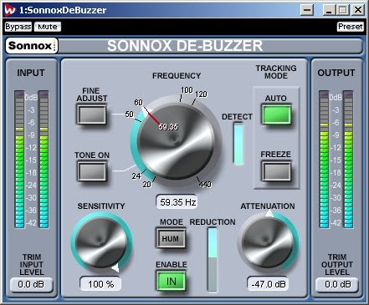
Task: Click the Attenuation knob
Action: [x=268, y=243]
